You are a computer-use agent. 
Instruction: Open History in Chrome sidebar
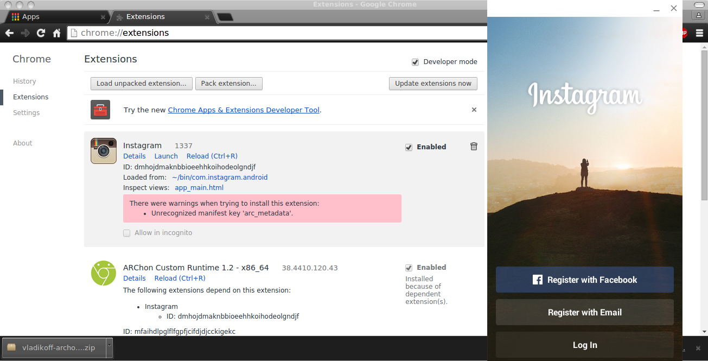[24, 81]
